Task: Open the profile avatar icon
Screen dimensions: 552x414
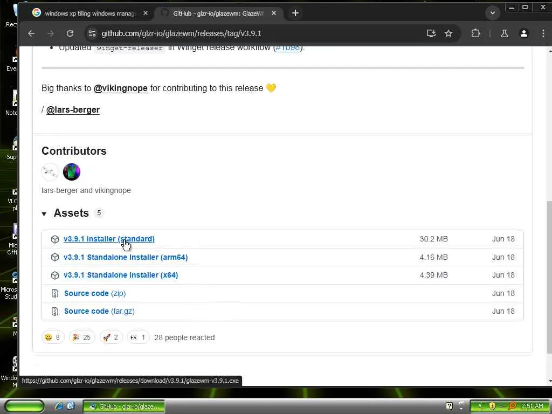Action: (x=524, y=33)
